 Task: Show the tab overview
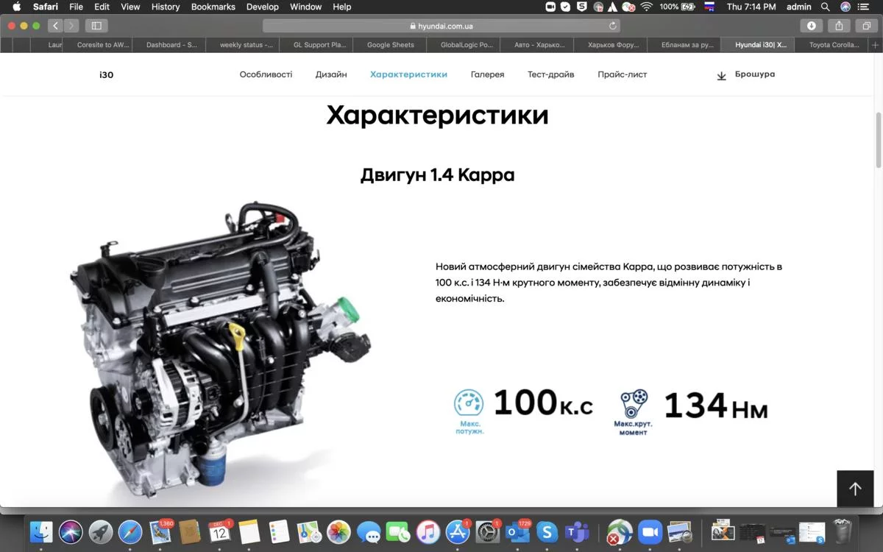pyautogui.click(x=866, y=26)
